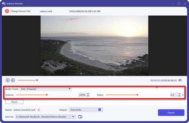Increase volume percentage with up arrow

[88, 94]
